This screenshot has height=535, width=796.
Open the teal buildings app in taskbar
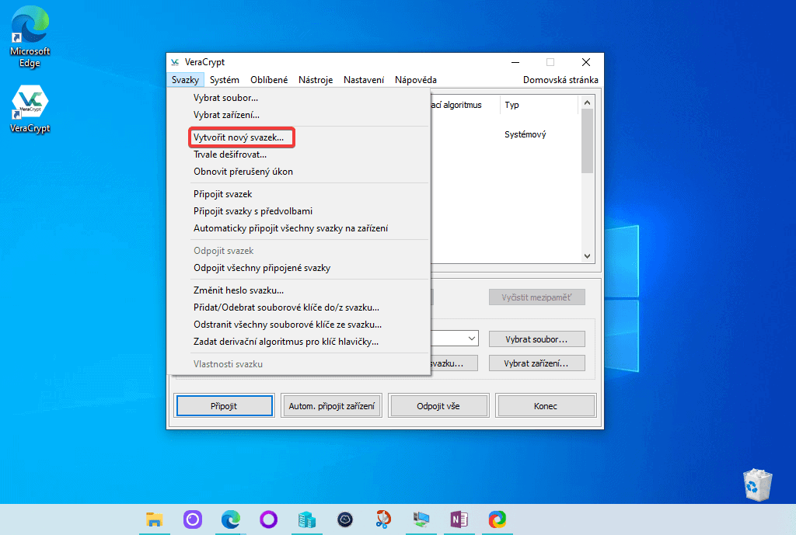[306, 519]
